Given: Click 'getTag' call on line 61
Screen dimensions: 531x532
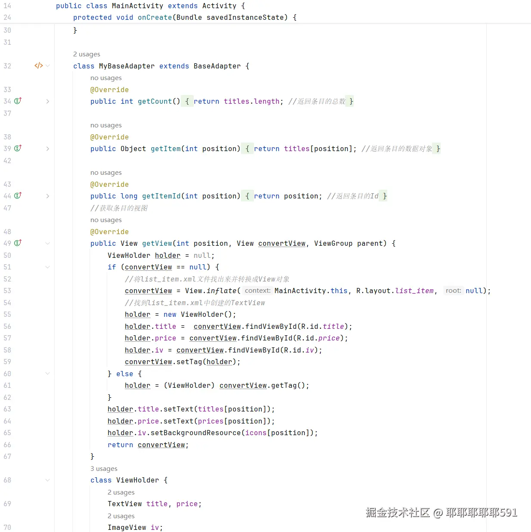Looking at the screenshot, I should coord(284,386).
